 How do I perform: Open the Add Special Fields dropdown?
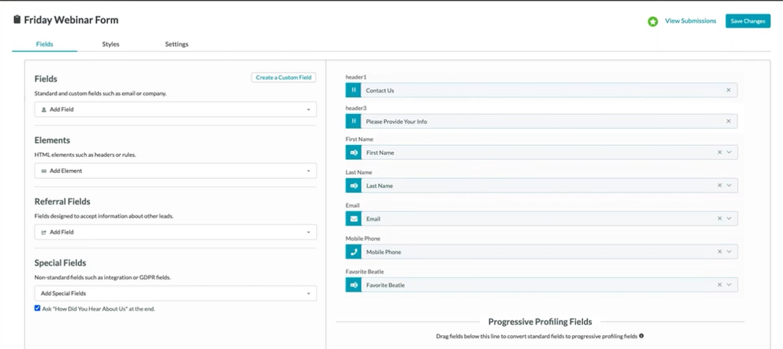pyautogui.click(x=175, y=293)
